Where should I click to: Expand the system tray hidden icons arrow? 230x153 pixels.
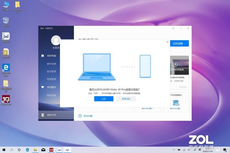pyautogui.click(x=174, y=150)
